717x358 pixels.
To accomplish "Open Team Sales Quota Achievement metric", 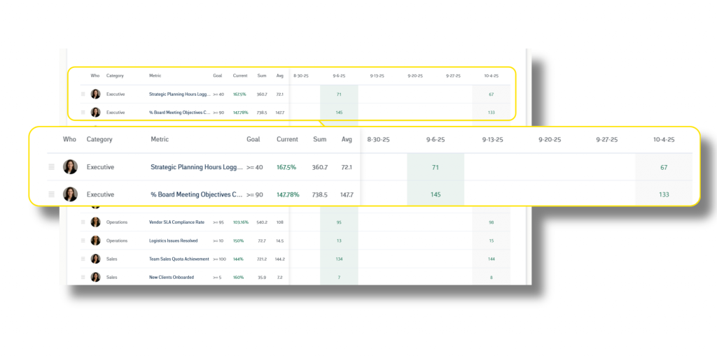I will [178, 259].
